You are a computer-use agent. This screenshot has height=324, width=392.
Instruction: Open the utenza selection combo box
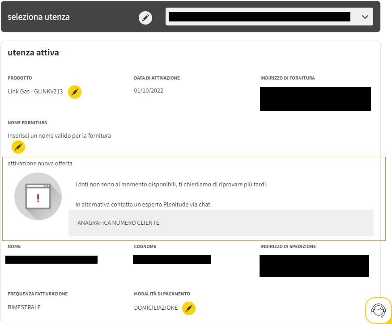pos(260,17)
